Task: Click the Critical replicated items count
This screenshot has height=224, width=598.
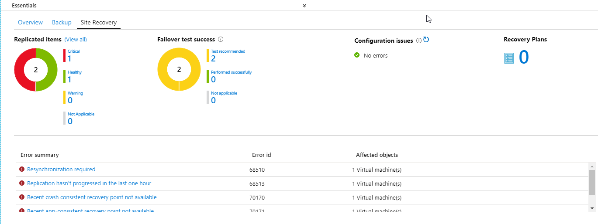Action: (69, 59)
